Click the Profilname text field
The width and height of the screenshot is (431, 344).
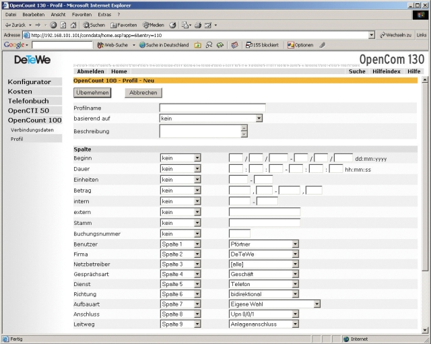click(213, 108)
